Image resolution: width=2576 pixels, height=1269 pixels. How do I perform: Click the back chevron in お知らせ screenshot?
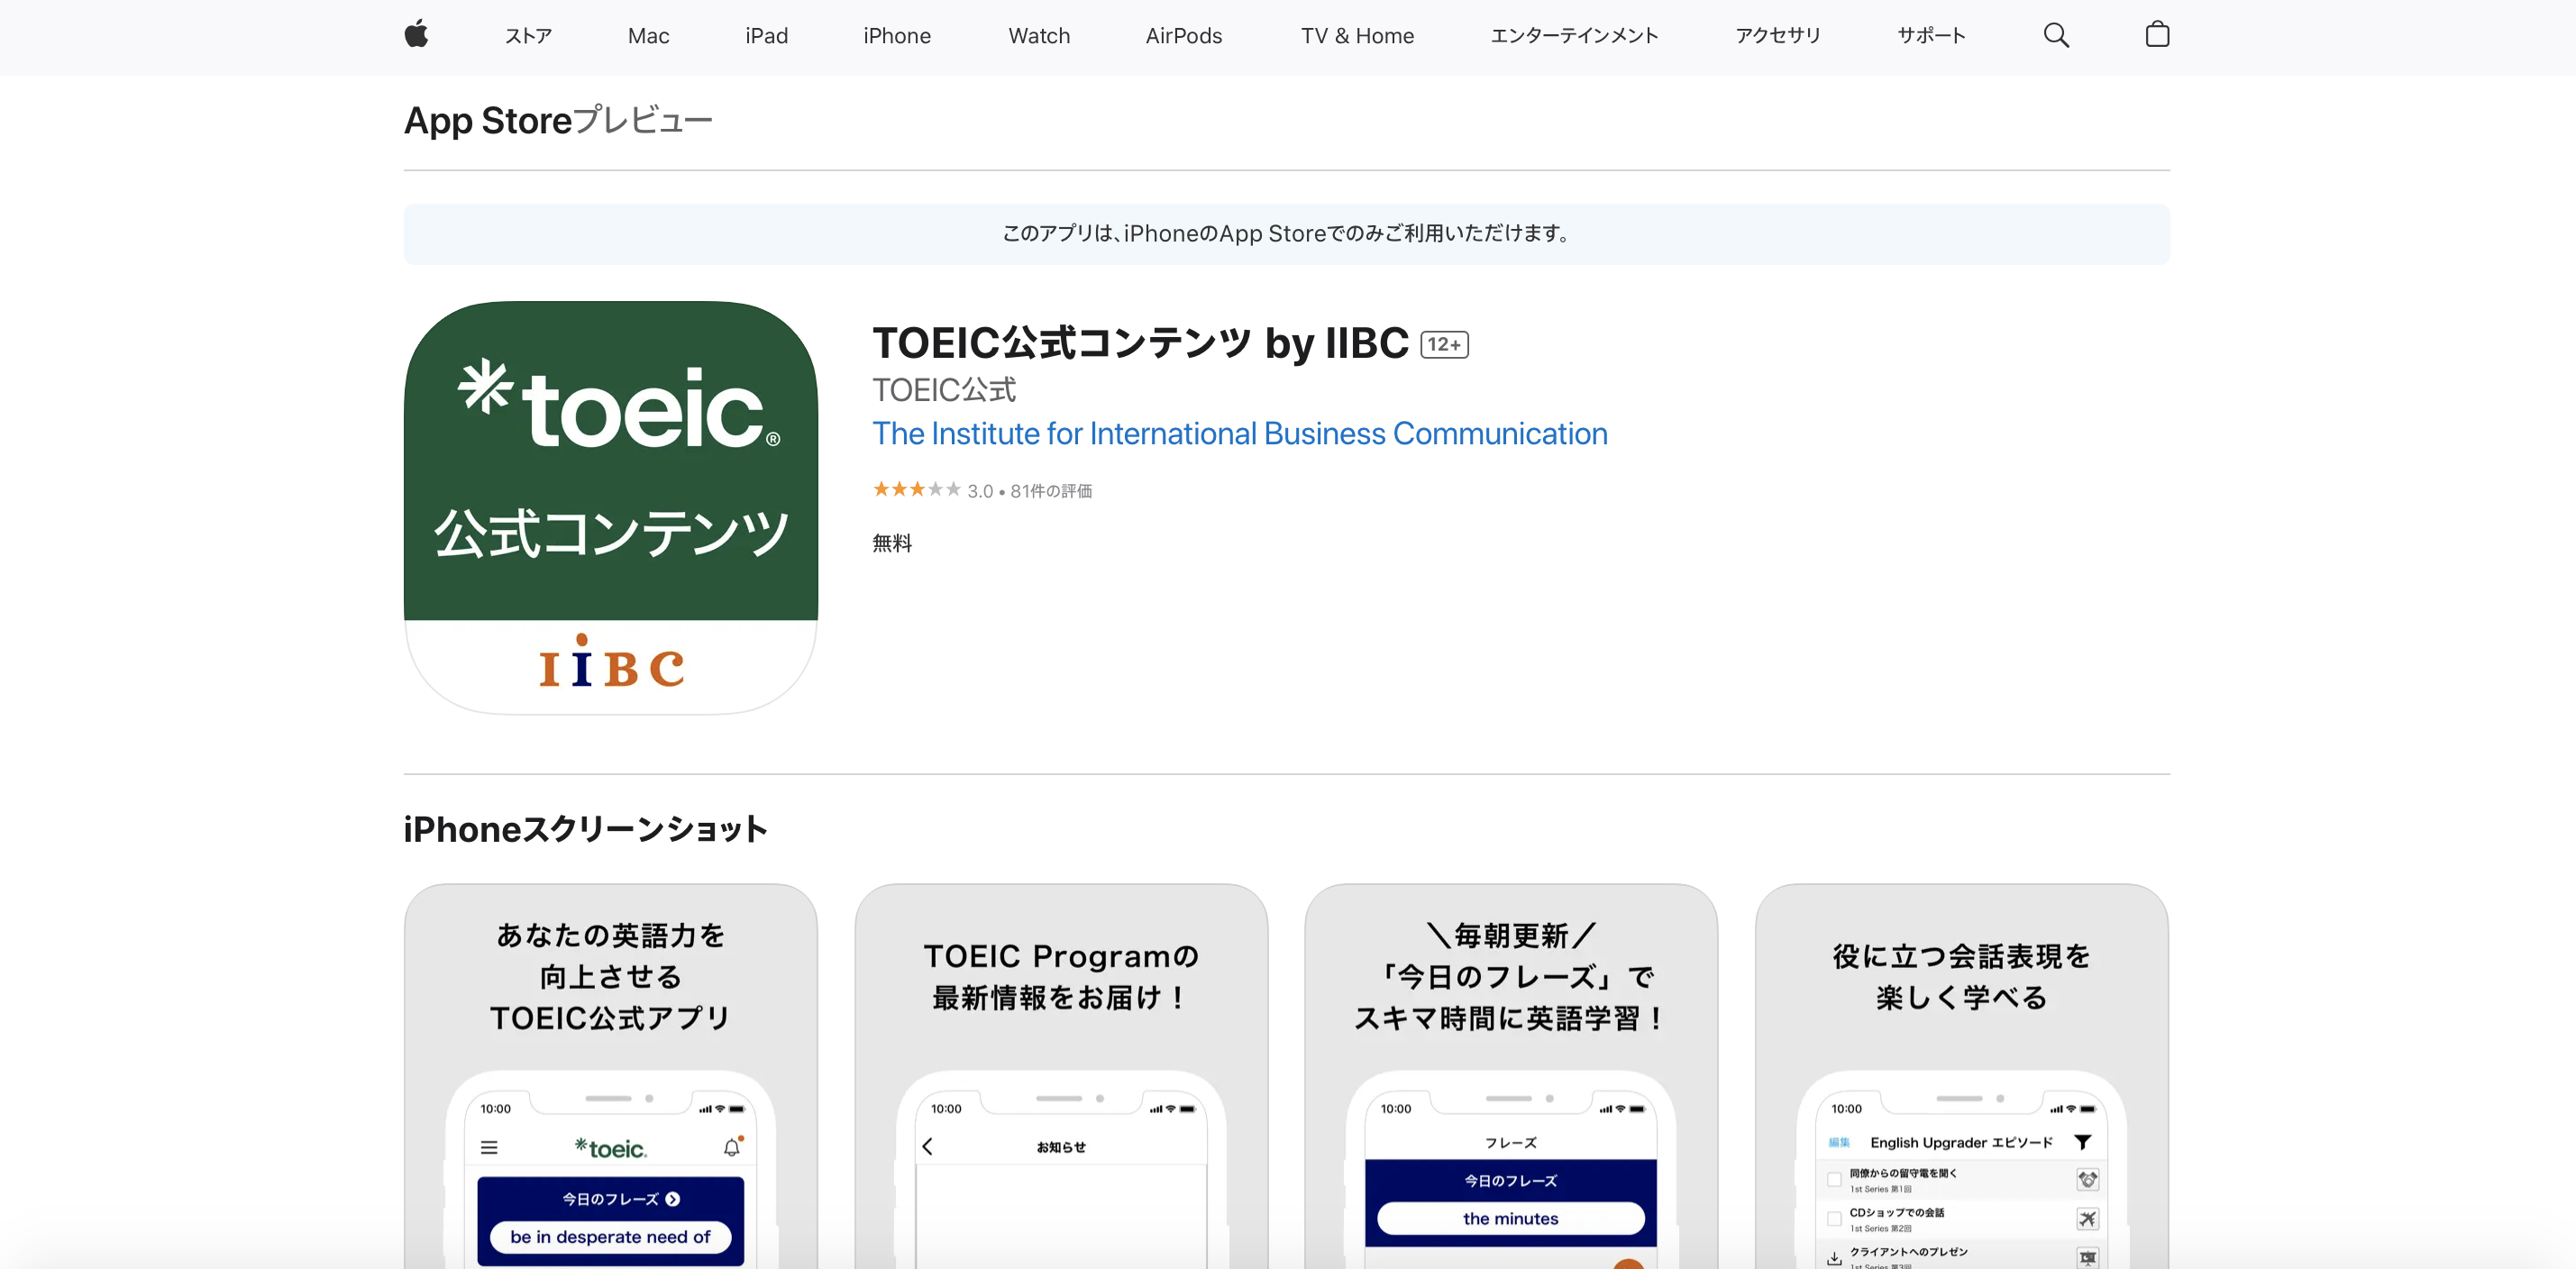click(x=928, y=1146)
